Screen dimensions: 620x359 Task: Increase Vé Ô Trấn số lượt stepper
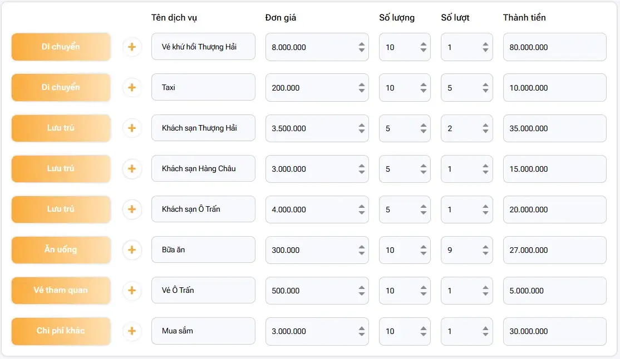tap(485, 287)
